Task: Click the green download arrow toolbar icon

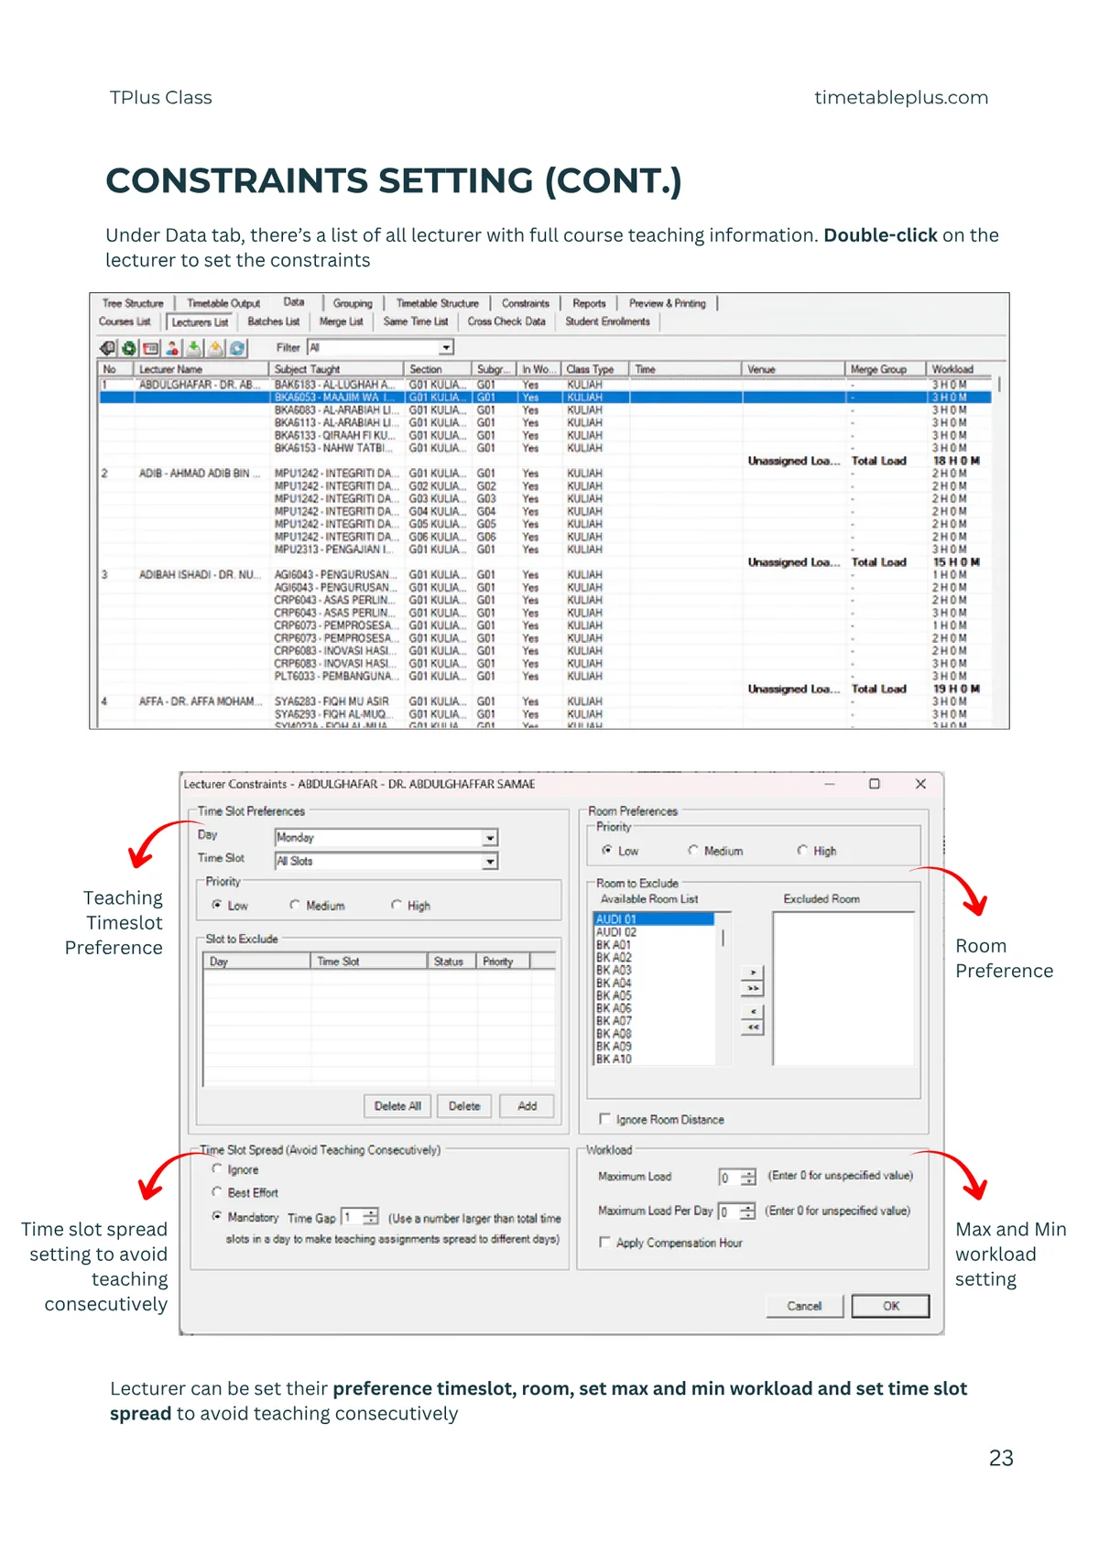Action: [x=194, y=348]
